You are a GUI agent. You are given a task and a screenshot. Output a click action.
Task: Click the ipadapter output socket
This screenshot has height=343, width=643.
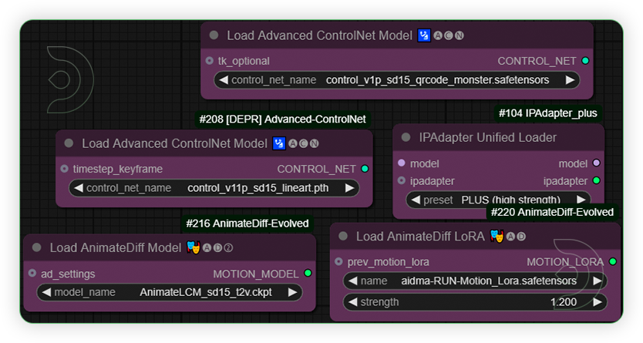coord(596,180)
